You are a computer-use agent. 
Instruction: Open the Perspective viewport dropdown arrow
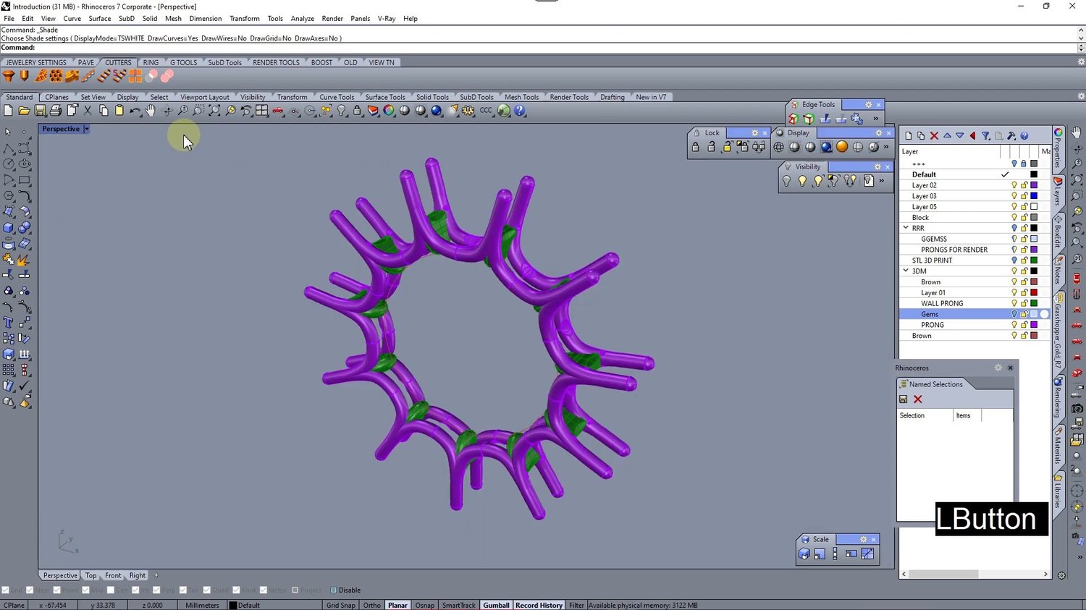(86, 129)
